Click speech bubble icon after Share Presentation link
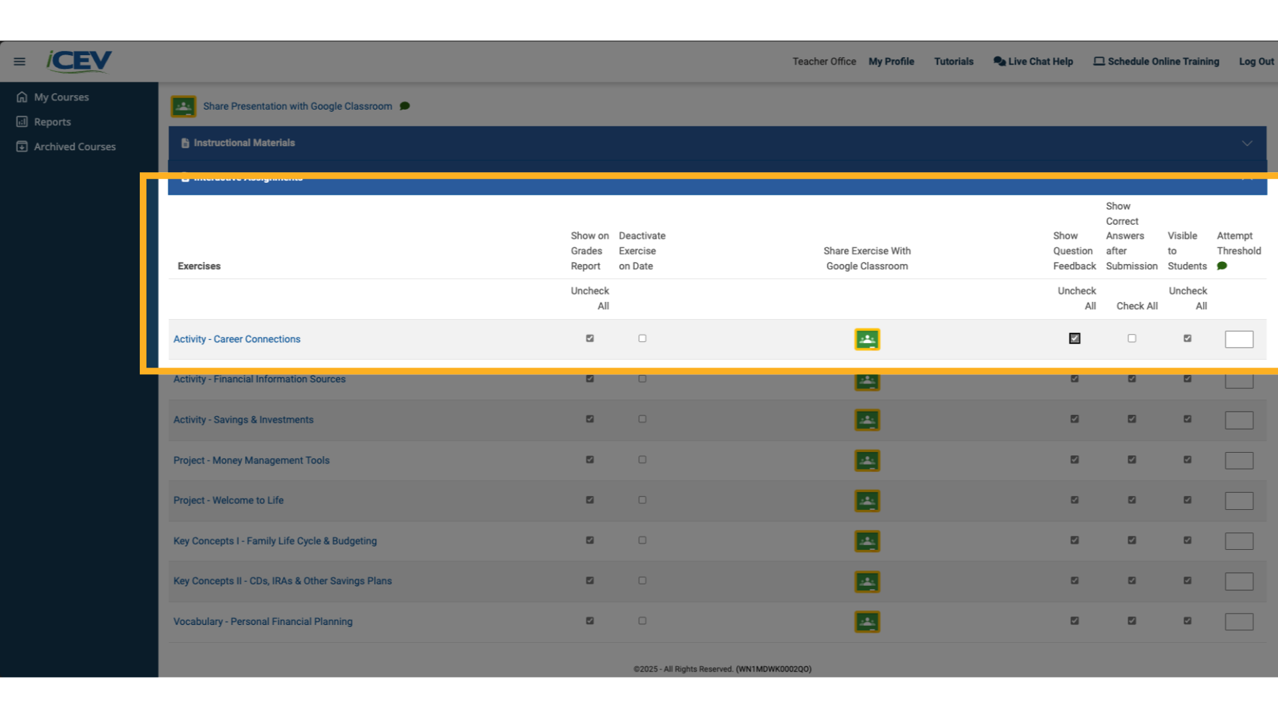The height and width of the screenshot is (718, 1278). point(405,106)
